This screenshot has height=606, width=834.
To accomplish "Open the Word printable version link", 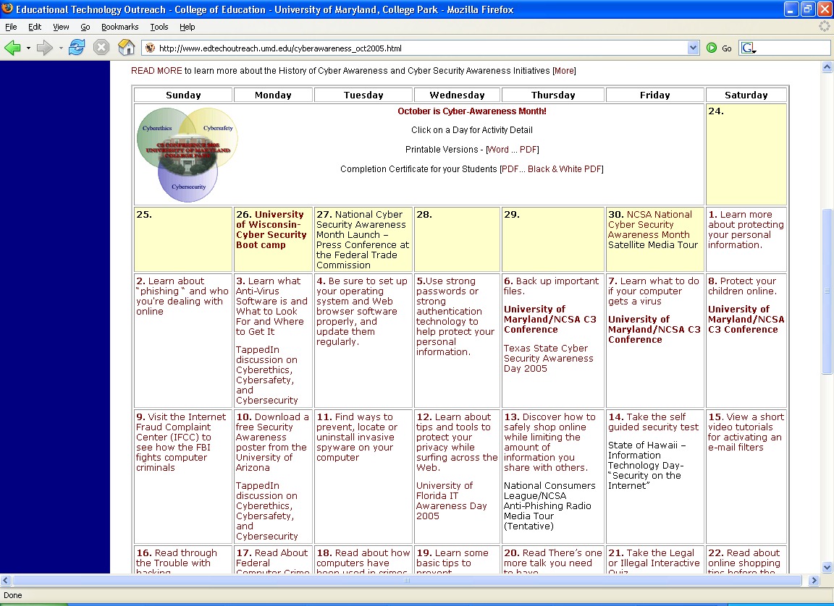I will (x=498, y=150).
